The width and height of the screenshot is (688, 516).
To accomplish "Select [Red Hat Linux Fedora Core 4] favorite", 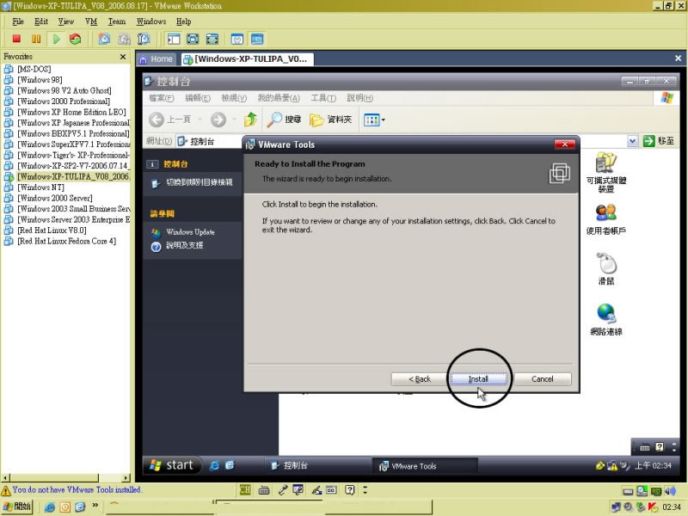I will click(x=66, y=241).
